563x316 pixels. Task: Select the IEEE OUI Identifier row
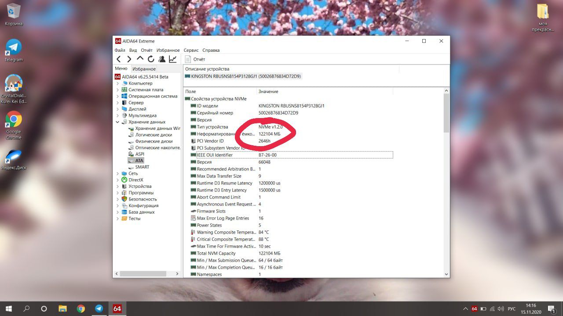pos(289,155)
